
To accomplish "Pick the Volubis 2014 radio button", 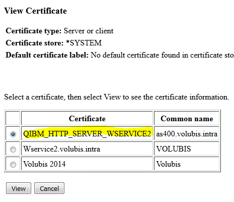I will (x=13, y=165).
